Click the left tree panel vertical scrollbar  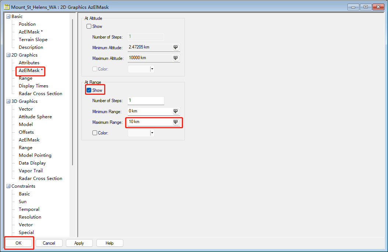pos(73,92)
